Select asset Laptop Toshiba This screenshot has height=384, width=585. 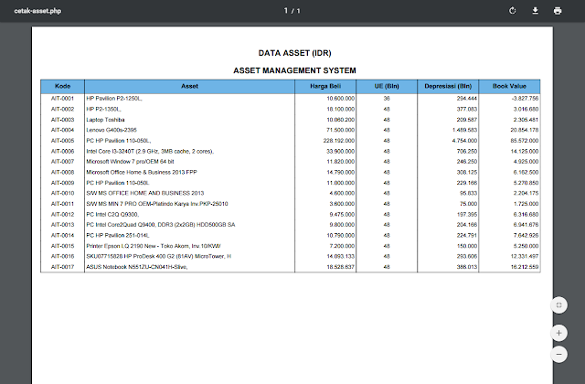[105, 120]
